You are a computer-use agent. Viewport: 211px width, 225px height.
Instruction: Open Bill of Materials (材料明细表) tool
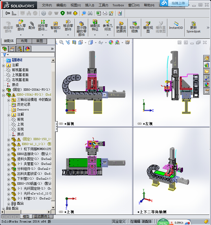click(x=135, y=27)
